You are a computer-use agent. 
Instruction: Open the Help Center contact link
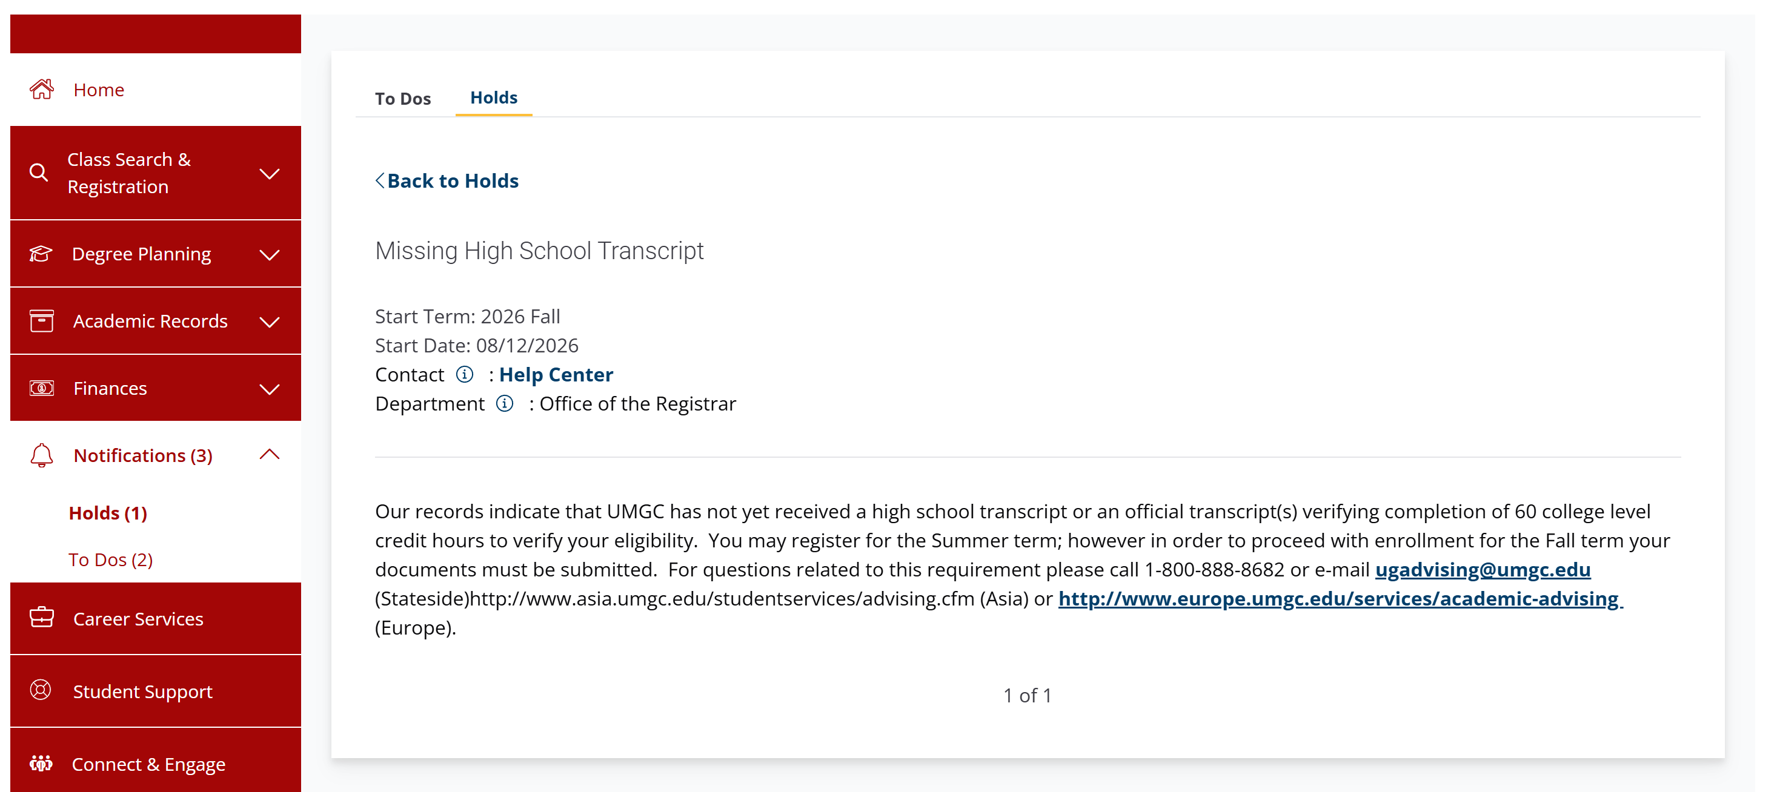pos(556,374)
